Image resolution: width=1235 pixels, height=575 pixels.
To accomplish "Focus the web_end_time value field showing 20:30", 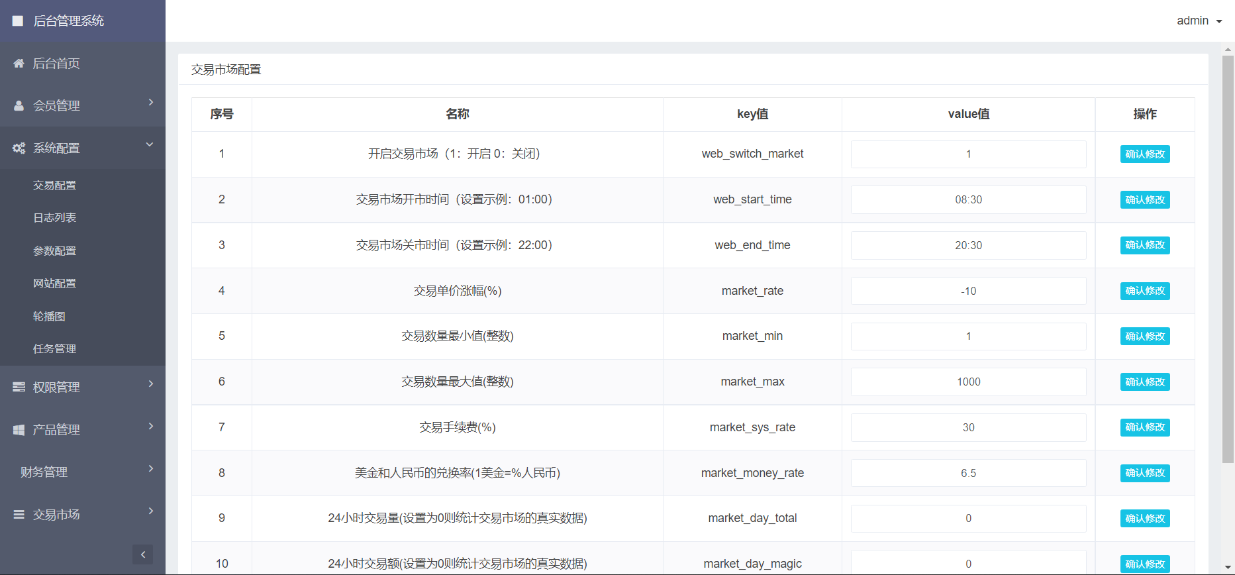I will pos(968,245).
